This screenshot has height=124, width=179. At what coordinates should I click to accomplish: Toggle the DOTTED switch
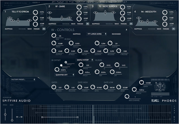(x=61, y=65)
